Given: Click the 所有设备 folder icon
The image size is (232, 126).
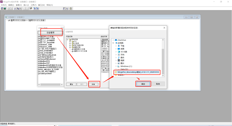Looking at the screenshot, I should [70, 40].
